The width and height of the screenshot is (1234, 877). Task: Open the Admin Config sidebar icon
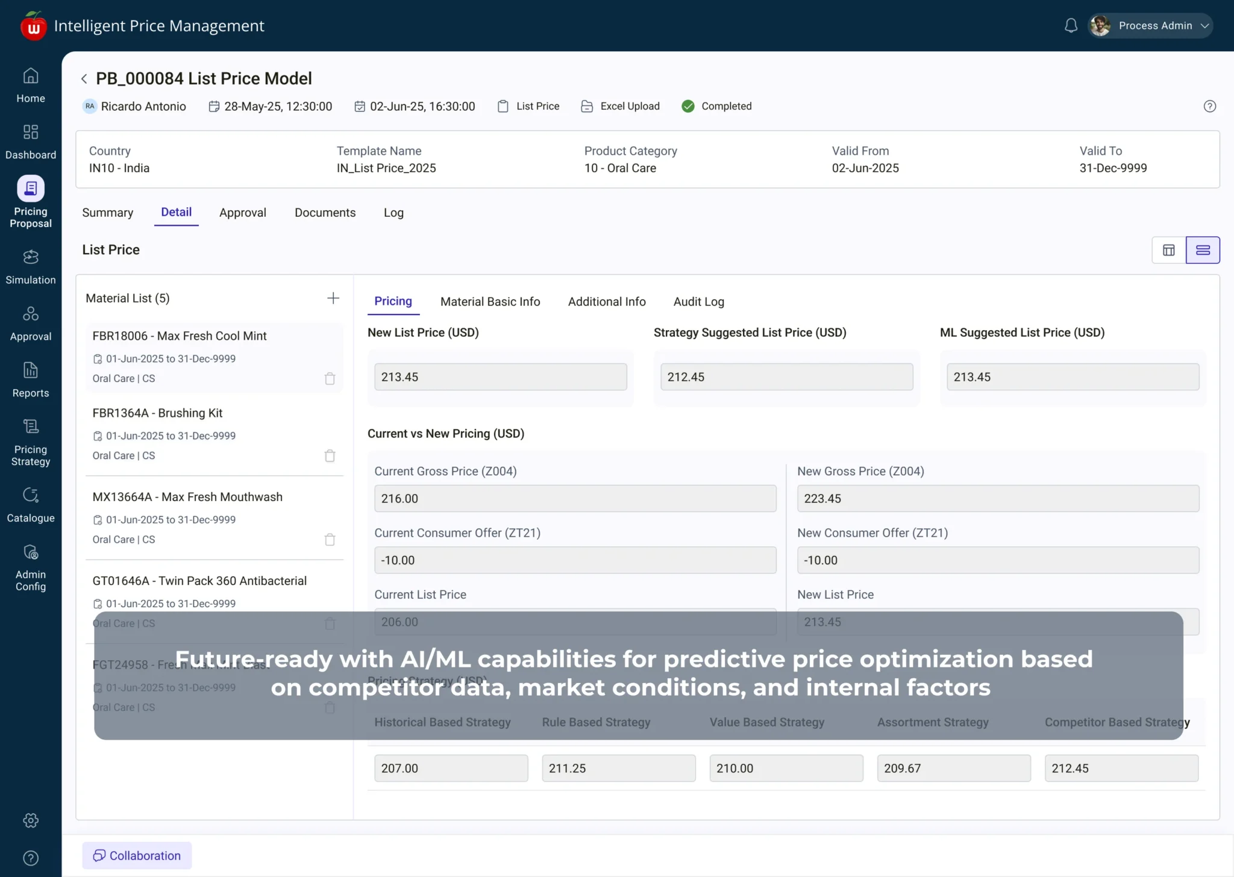click(x=31, y=552)
